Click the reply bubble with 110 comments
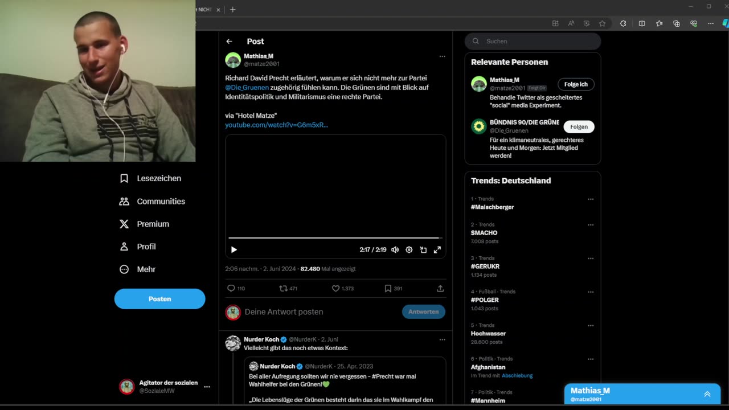The width and height of the screenshot is (729, 410). 231,288
